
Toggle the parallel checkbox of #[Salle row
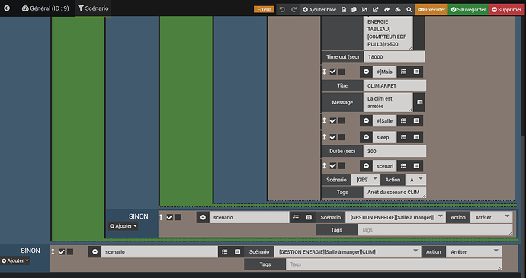342,121
